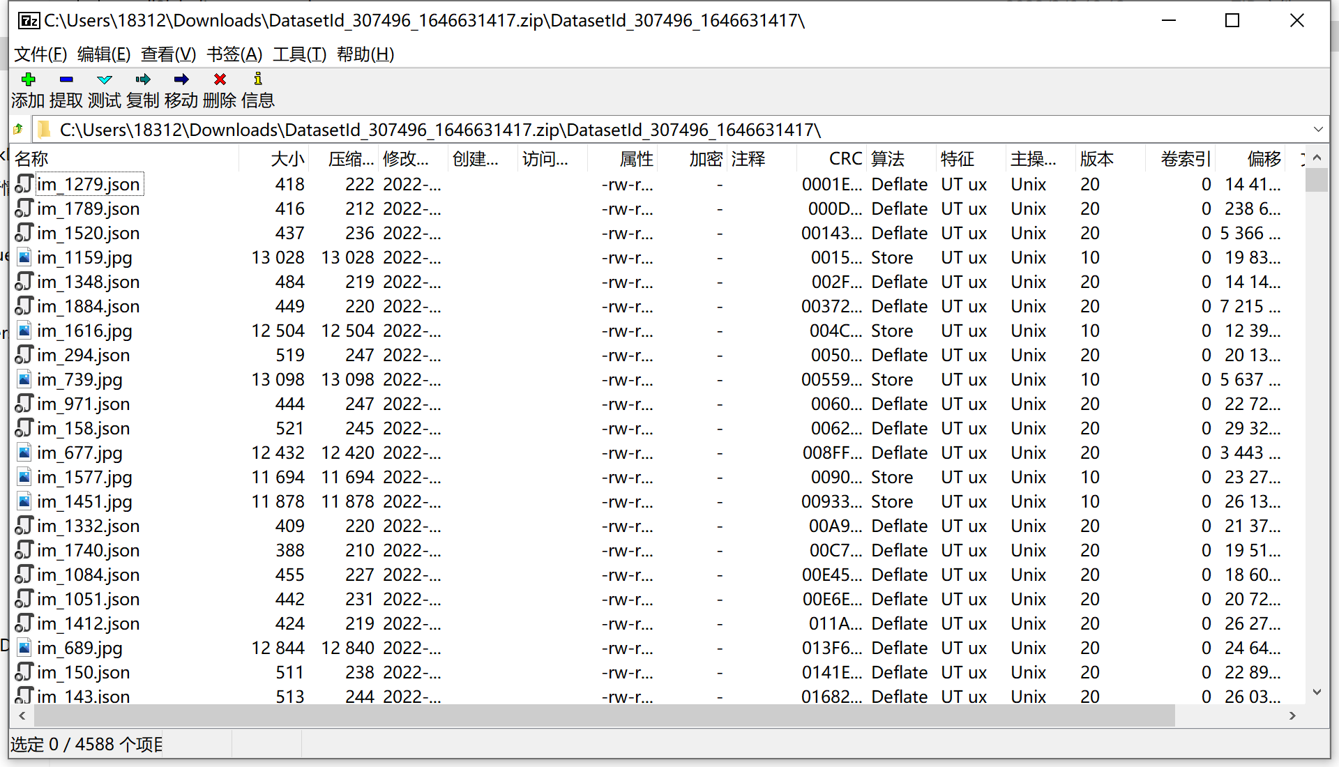Click the Copy (复制) toolbar icon
The image size is (1339, 767).
(143, 79)
